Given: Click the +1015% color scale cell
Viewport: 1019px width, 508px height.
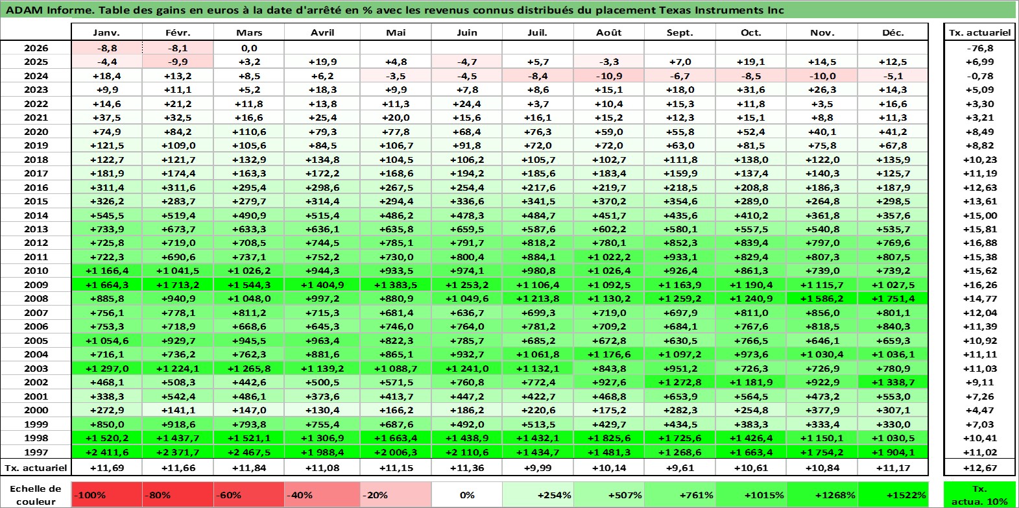Looking at the screenshot, I should [x=751, y=494].
